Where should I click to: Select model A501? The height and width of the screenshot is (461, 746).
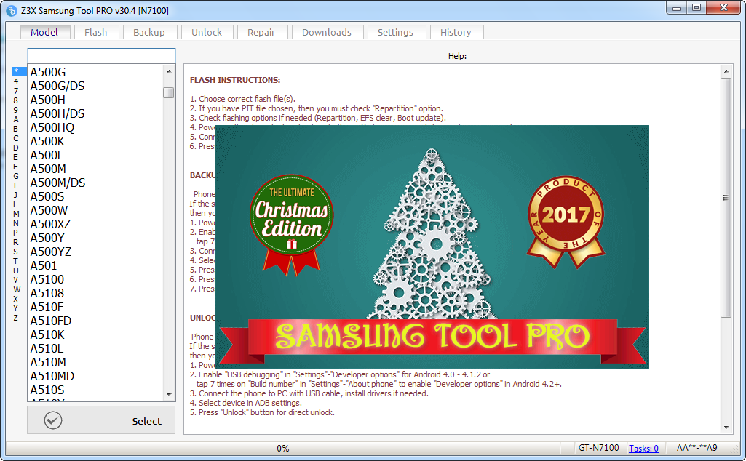(x=44, y=265)
